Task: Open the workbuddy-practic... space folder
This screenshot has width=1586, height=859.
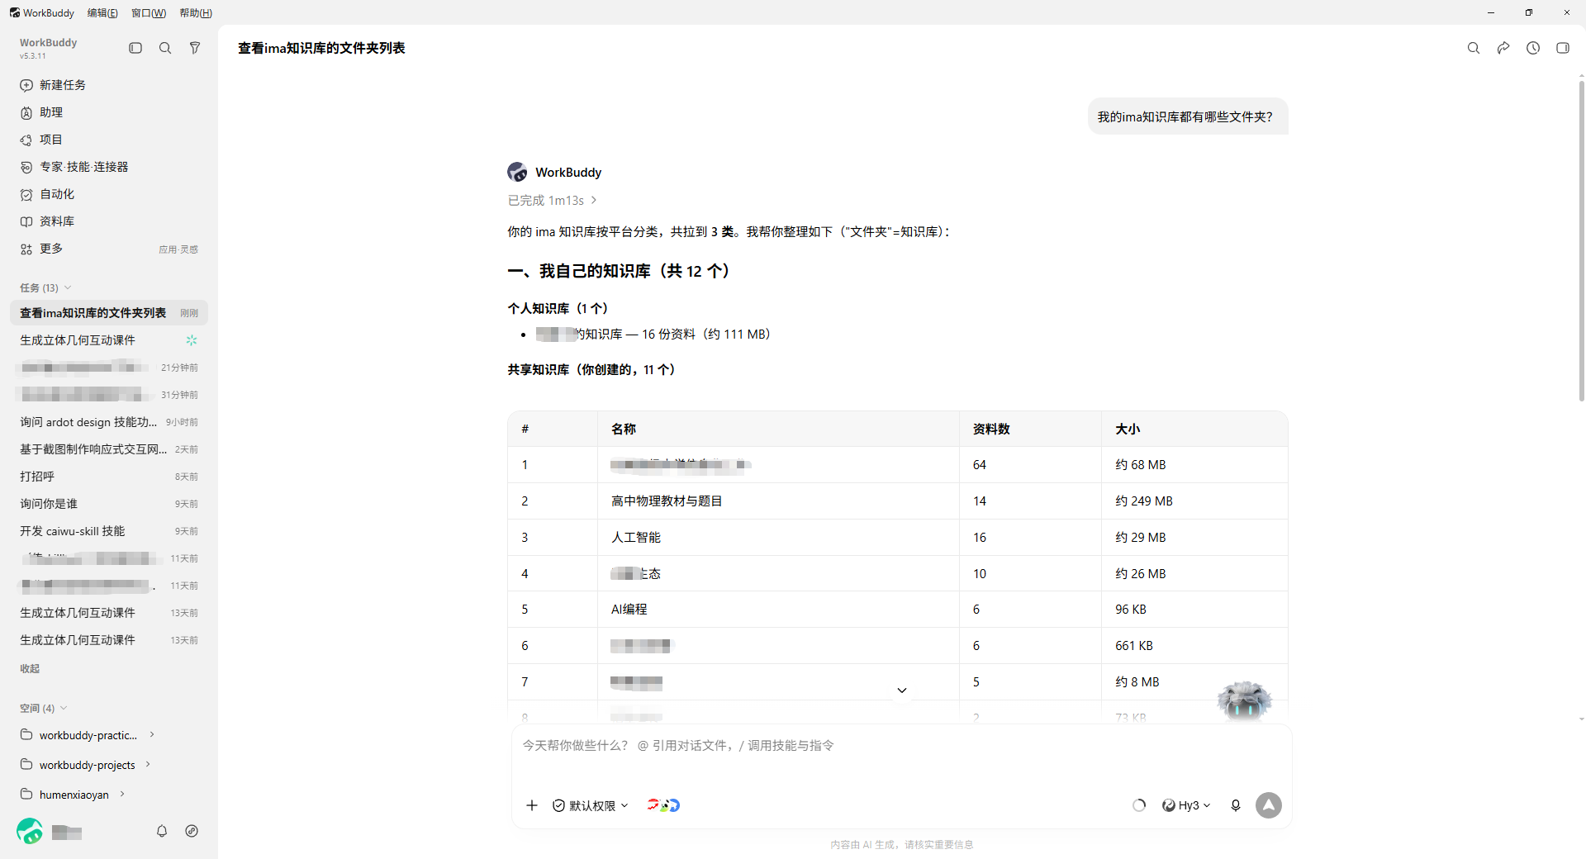Action: pyautogui.click(x=88, y=735)
